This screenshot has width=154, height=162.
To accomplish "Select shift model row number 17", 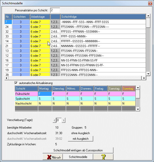I will [75, 65].
